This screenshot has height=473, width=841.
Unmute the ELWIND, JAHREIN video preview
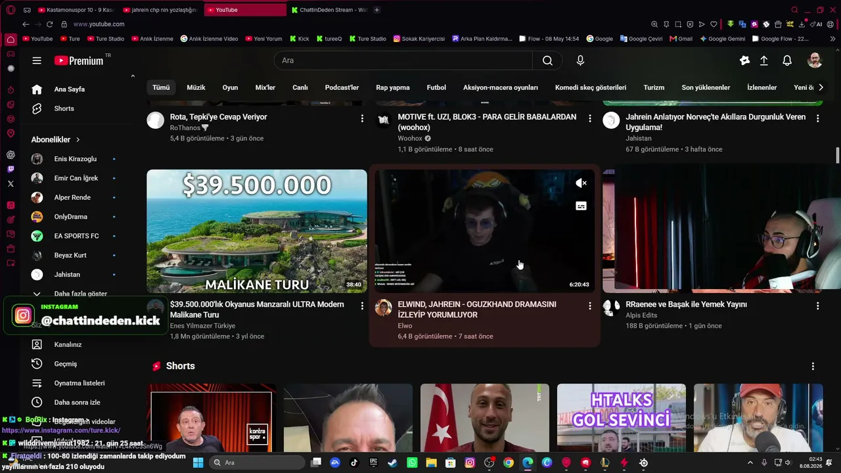click(x=581, y=183)
